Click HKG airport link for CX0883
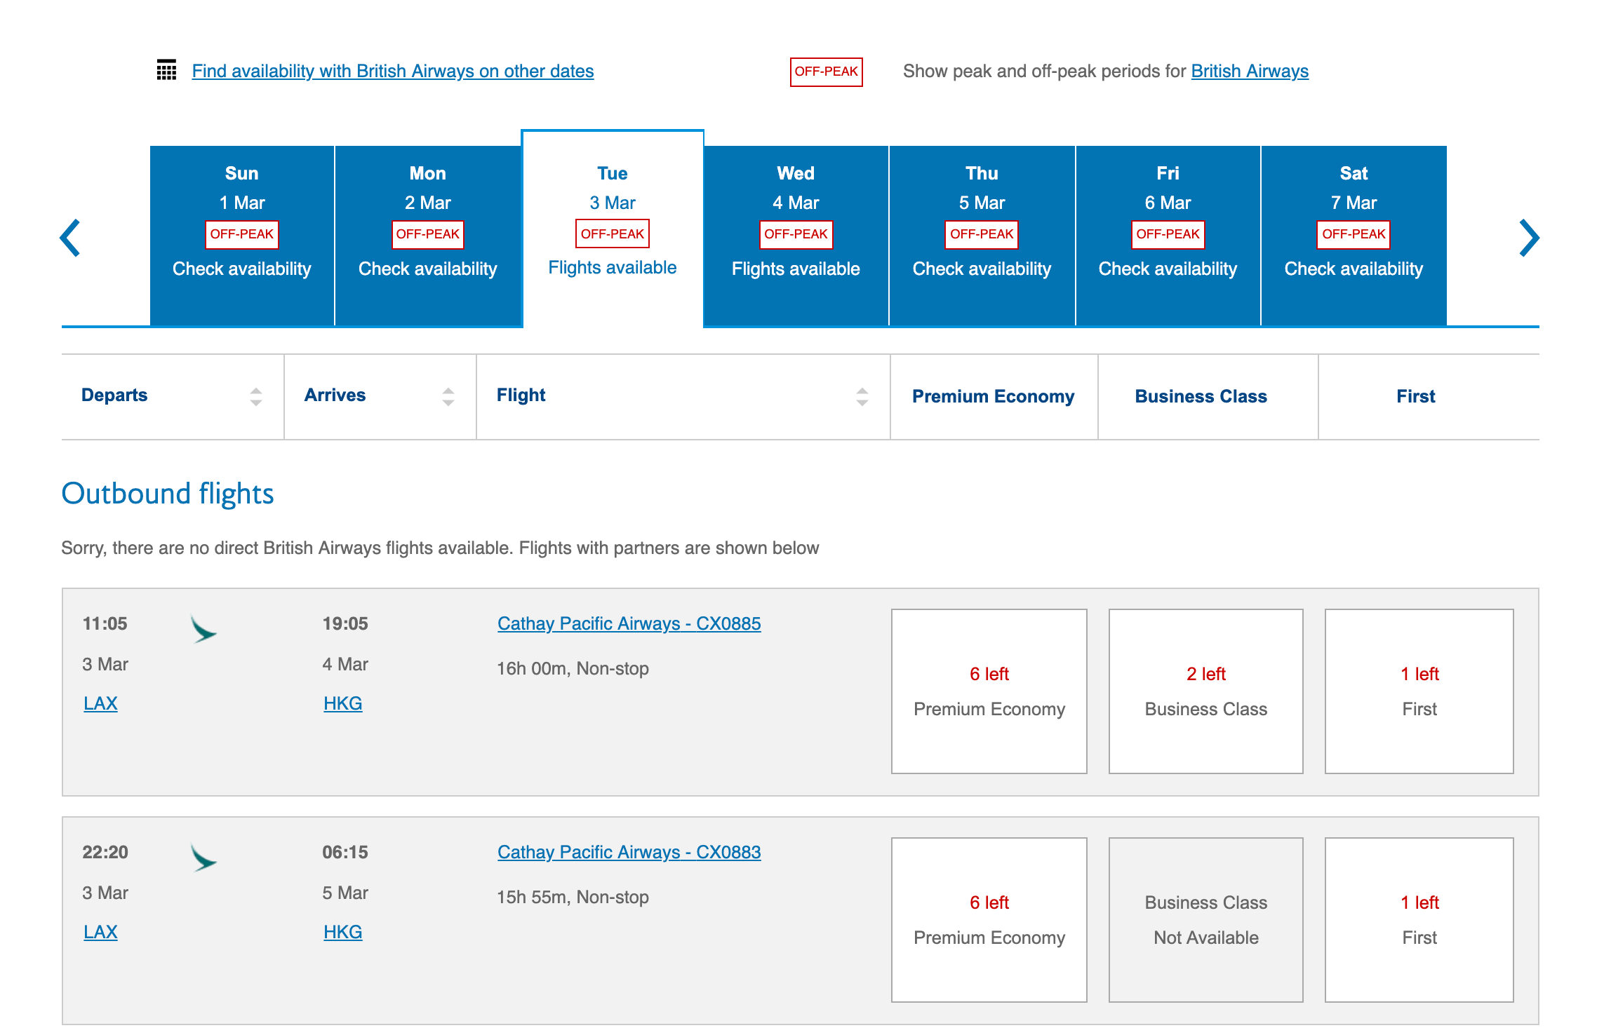1604x1035 pixels. 342,932
